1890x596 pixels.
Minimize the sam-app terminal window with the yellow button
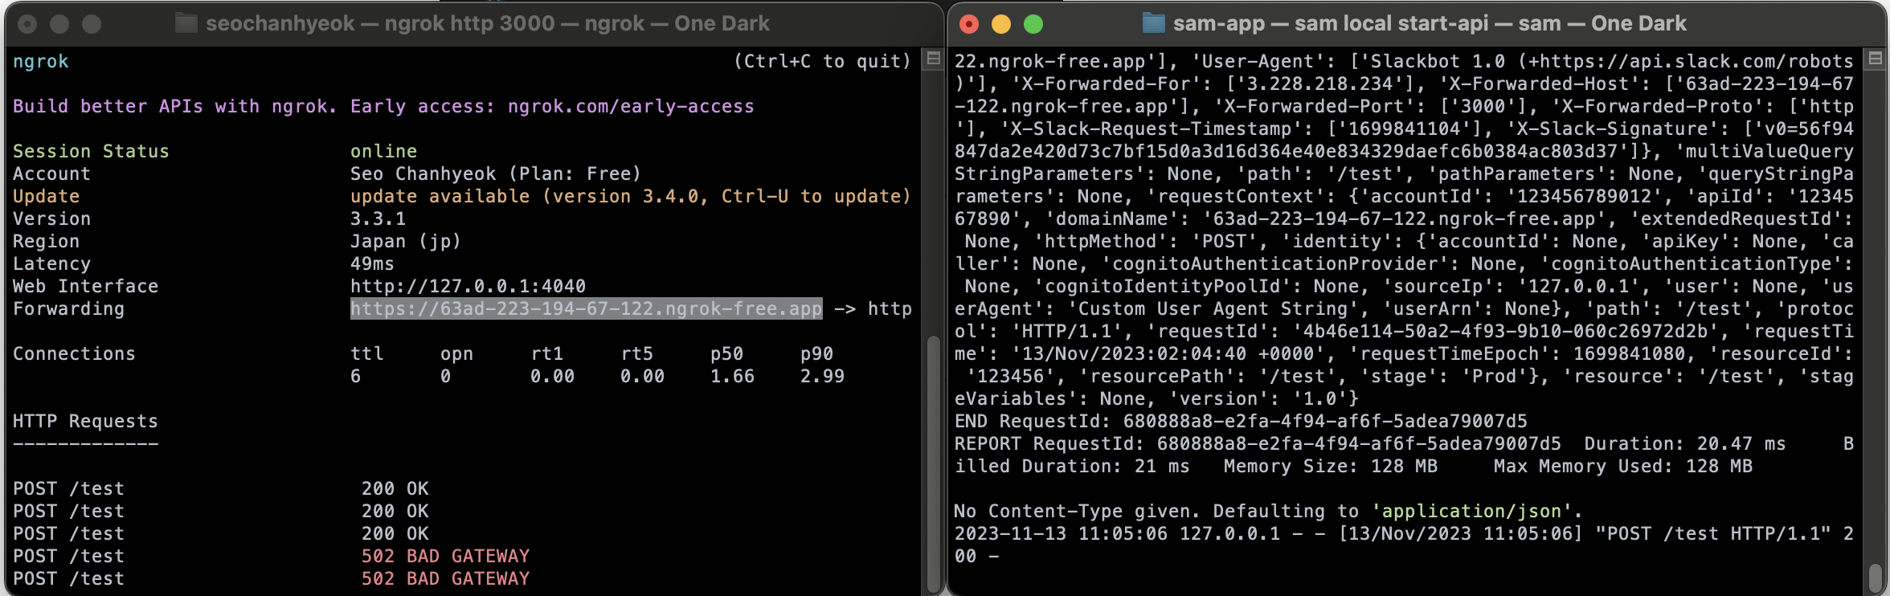[1001, 24]
